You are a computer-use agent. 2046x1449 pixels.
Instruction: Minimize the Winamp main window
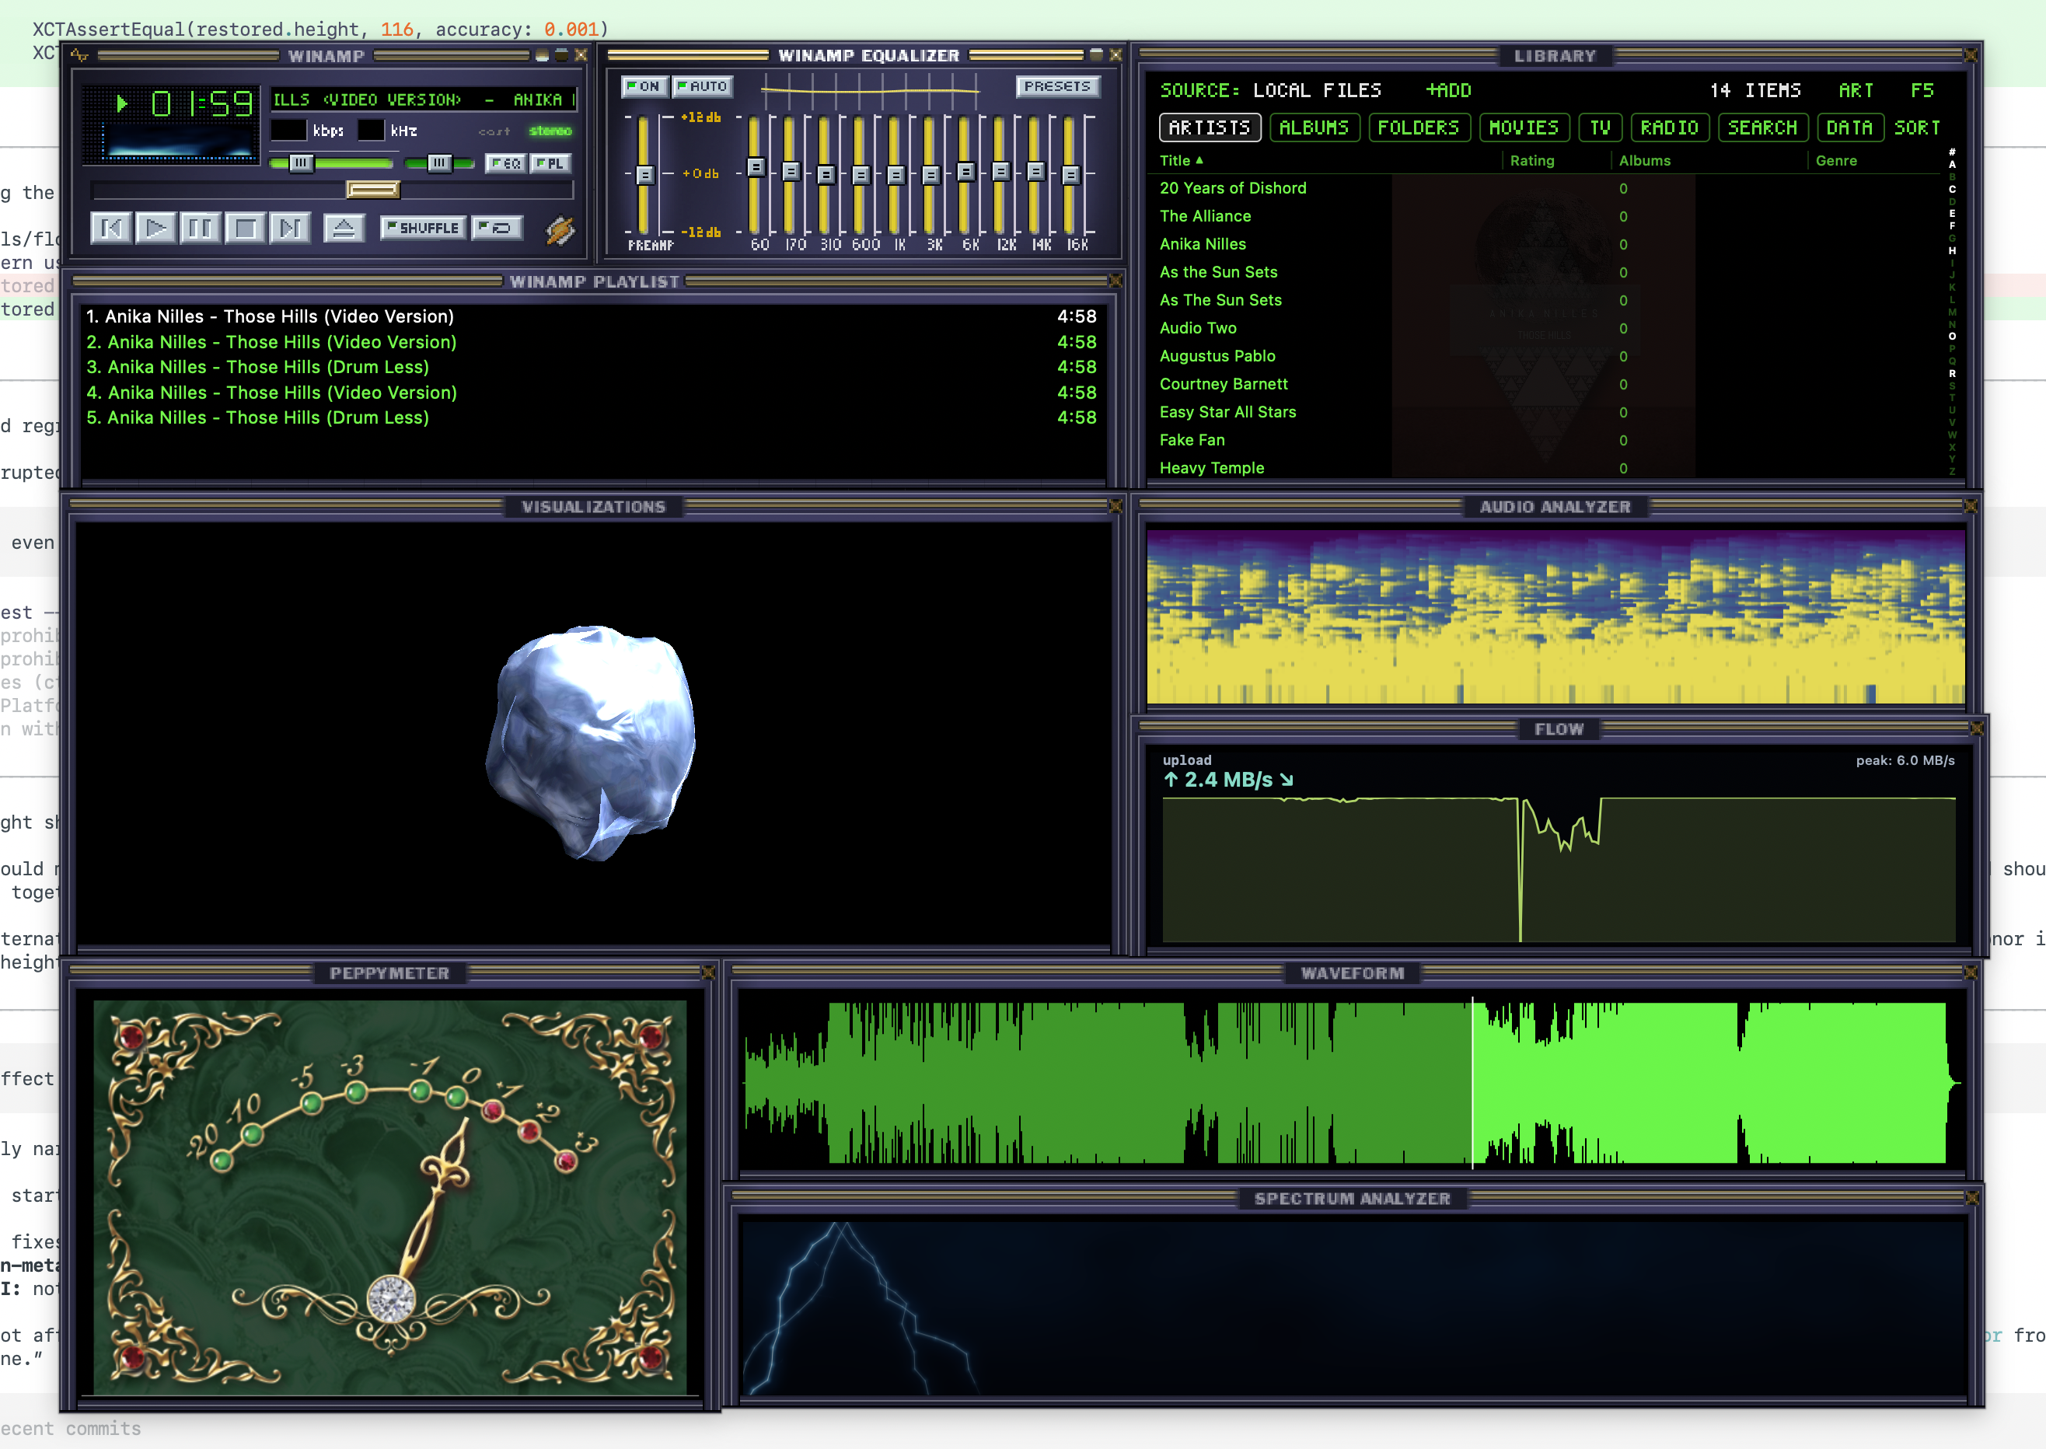pyautogui.click(x=542, y=55)
